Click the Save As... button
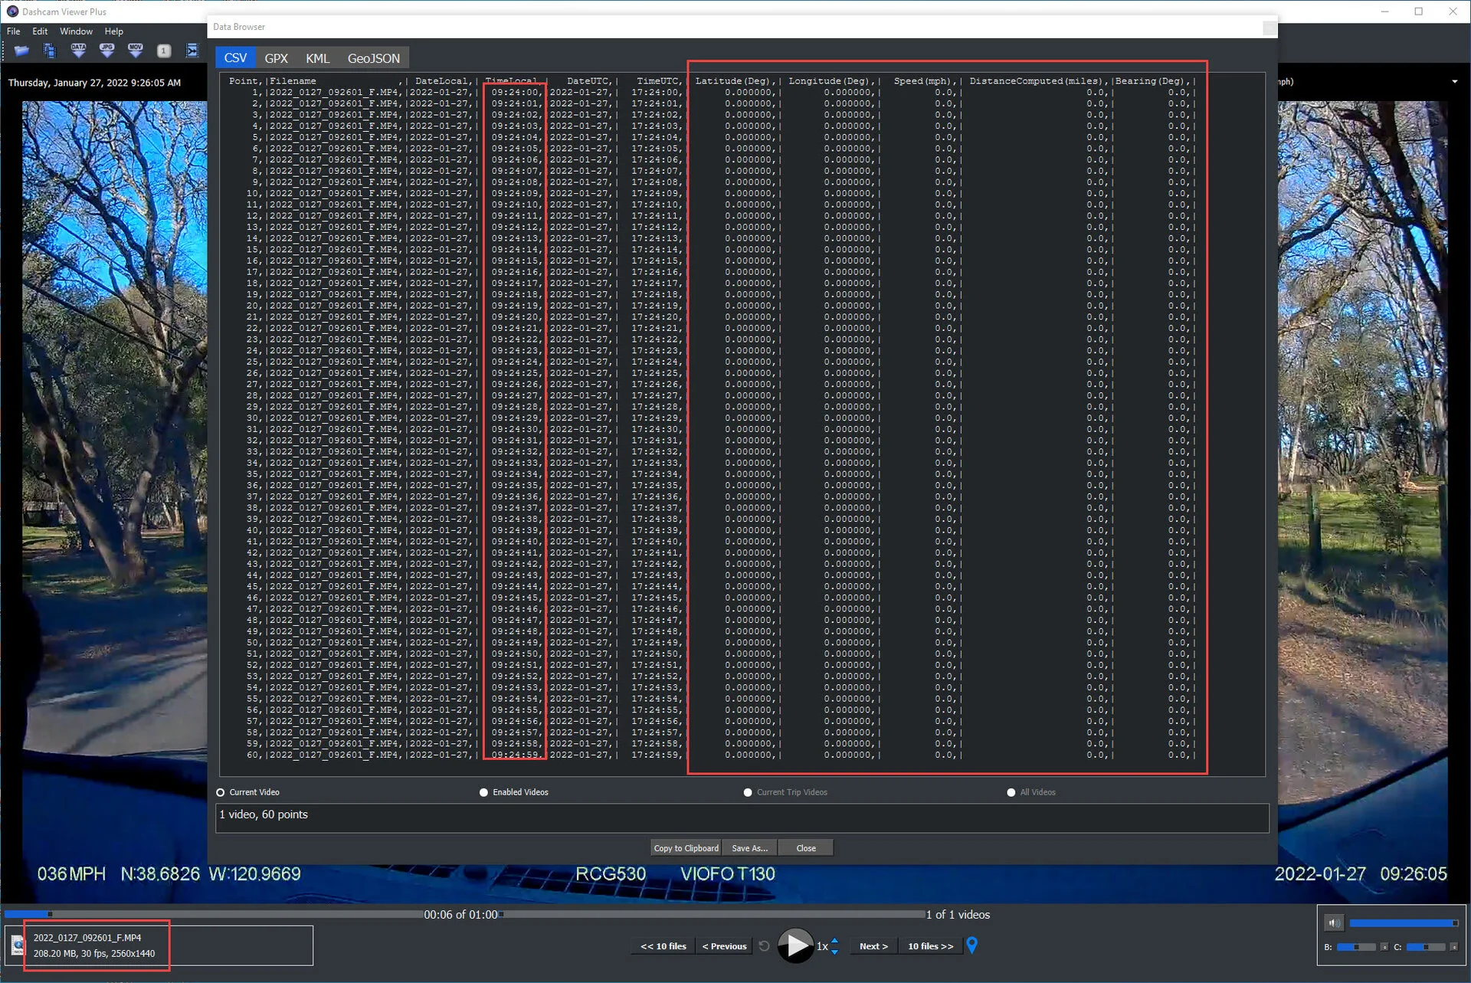The width and height of the screenshot is (1471, 983). tap(749, 848)
